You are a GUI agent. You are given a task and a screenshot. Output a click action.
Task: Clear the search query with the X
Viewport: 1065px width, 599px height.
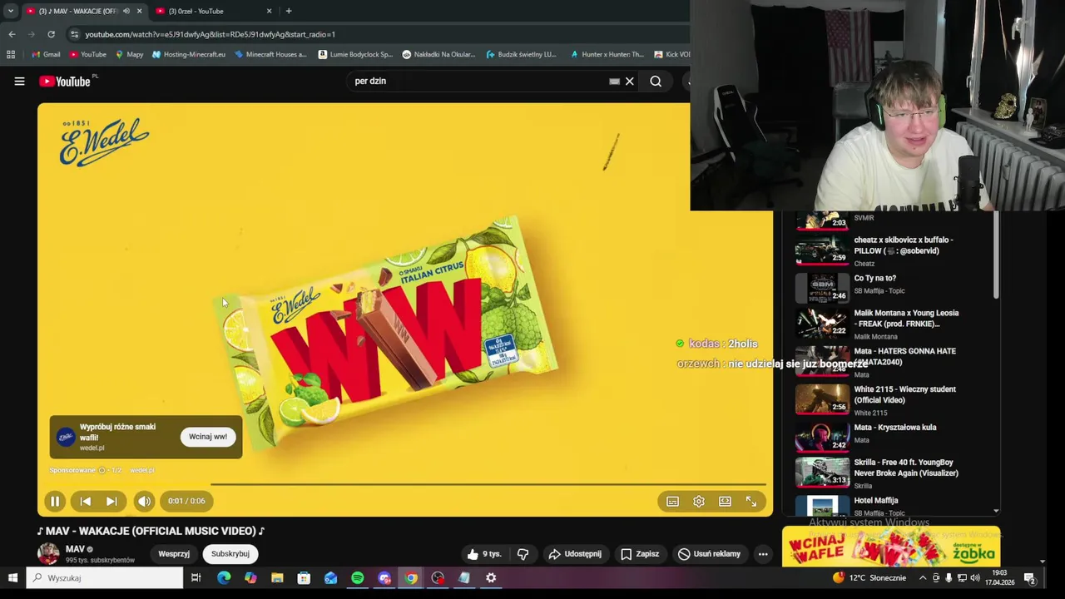tap(630, 81)
